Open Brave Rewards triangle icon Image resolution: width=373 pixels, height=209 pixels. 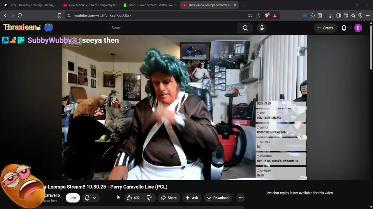pos(275,15)
